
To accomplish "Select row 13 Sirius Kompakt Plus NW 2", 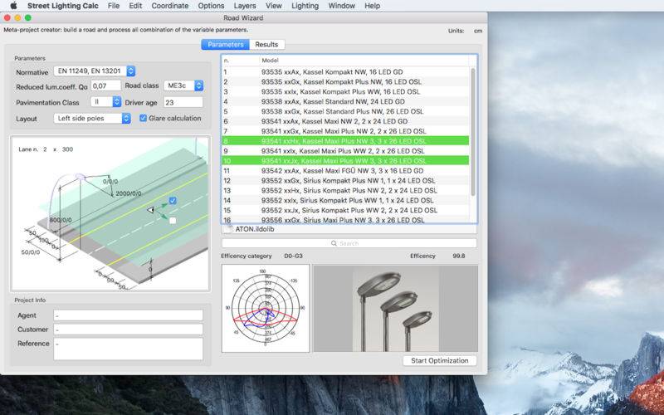I will (x=345, y=191).
